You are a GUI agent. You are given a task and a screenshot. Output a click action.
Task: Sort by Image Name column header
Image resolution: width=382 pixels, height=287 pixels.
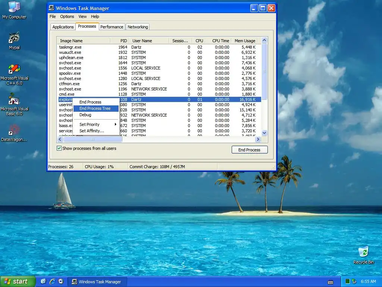point(83,41)
